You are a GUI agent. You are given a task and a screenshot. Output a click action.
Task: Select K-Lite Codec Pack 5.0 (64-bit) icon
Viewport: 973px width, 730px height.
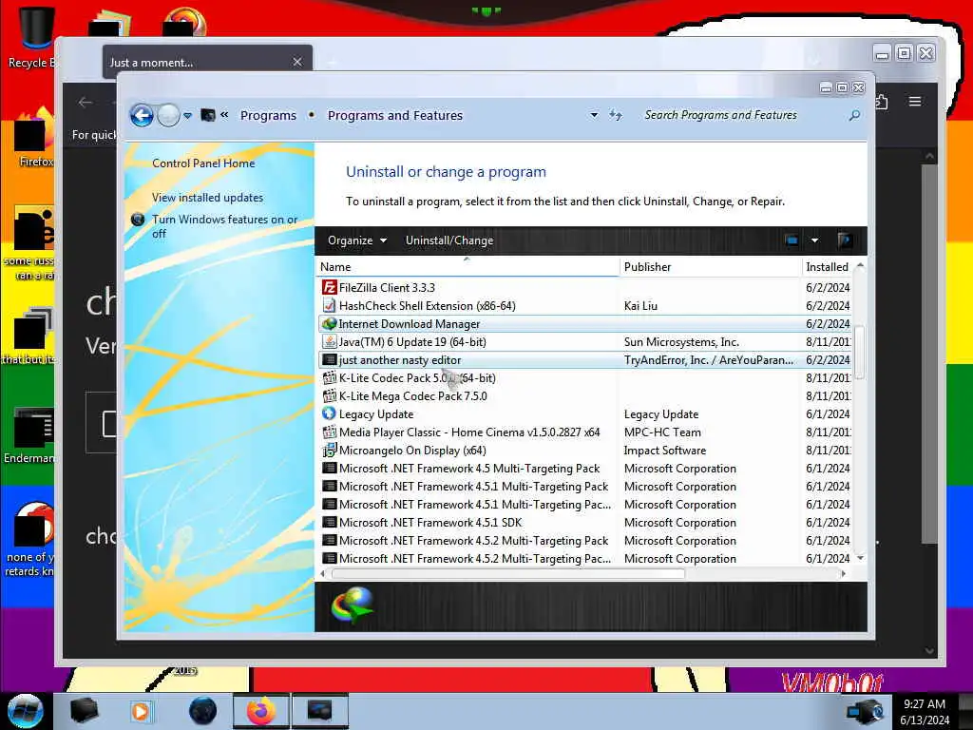click(330, 377)
